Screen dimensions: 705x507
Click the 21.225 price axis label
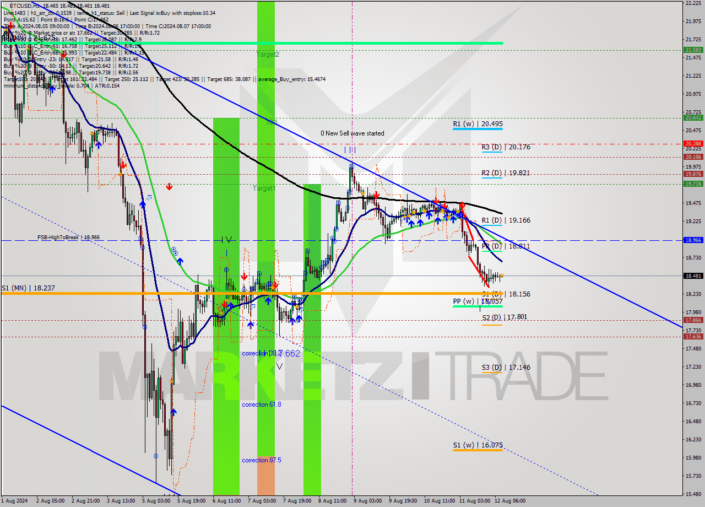tap(693, 75)
